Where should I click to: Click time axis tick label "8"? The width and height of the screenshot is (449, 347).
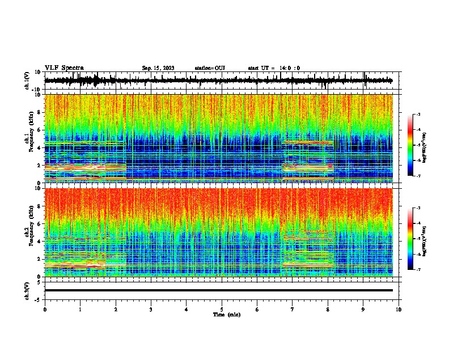point(328,310)
